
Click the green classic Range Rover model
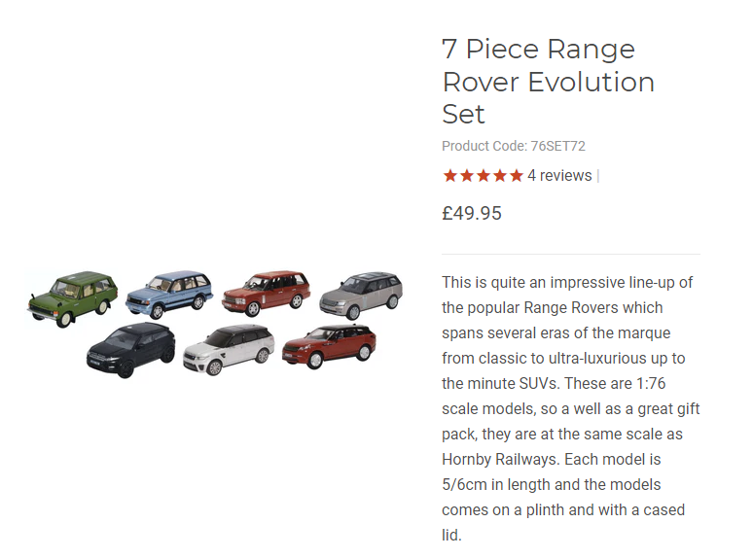click(73, 298)
